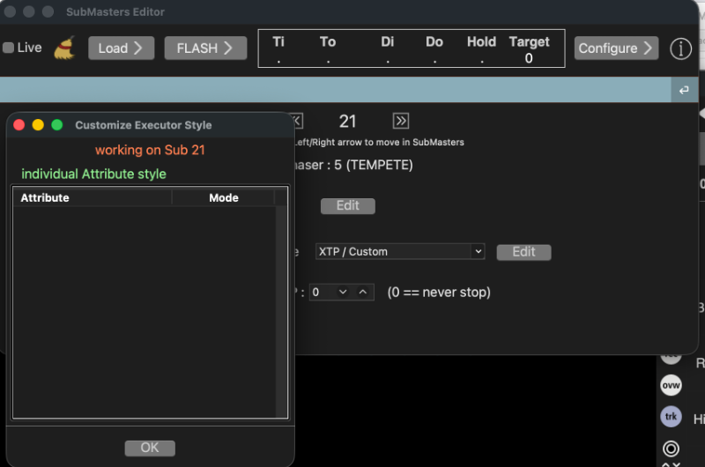This screenshot has height=467, width=705.
Task: Click the round 'trk' icon
Action: [x=671, y=418]
